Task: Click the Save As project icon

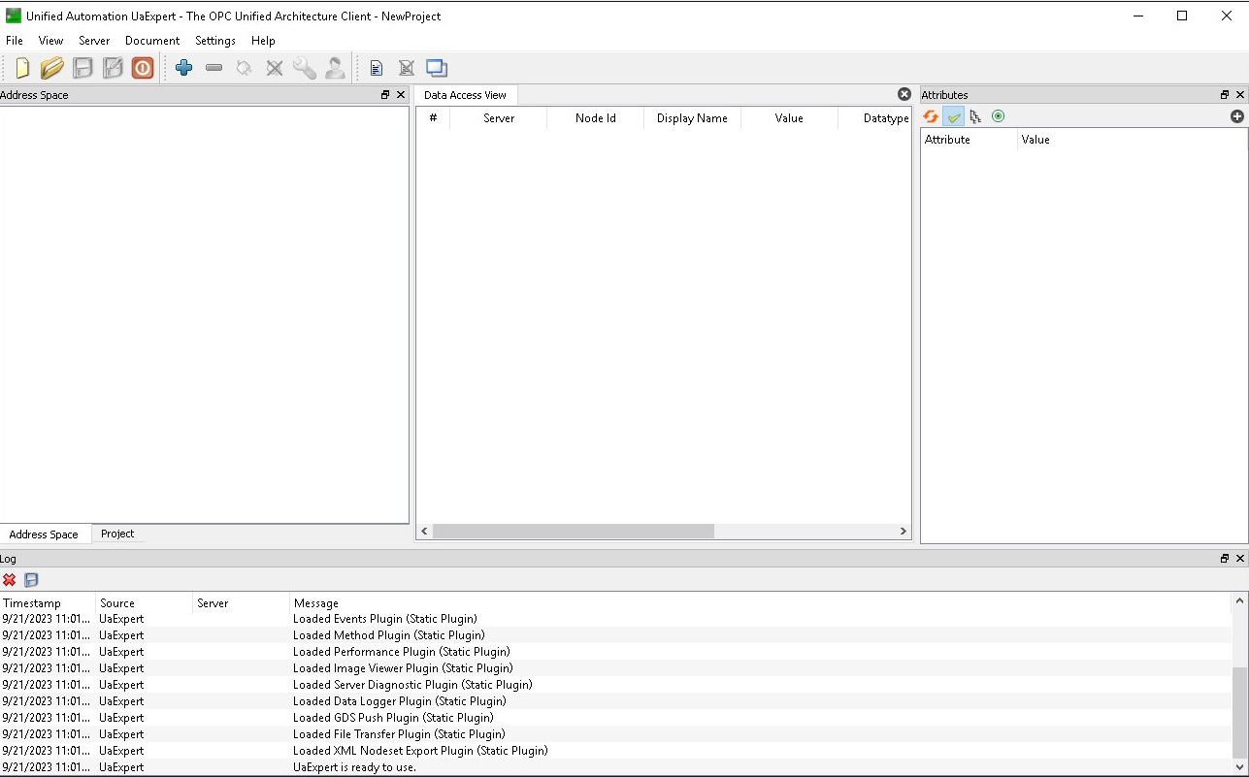Action: [x=113, y=68]
